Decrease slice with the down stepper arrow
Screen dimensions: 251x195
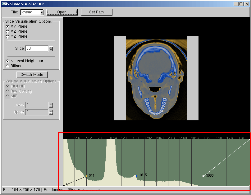(x=51, y=50)
